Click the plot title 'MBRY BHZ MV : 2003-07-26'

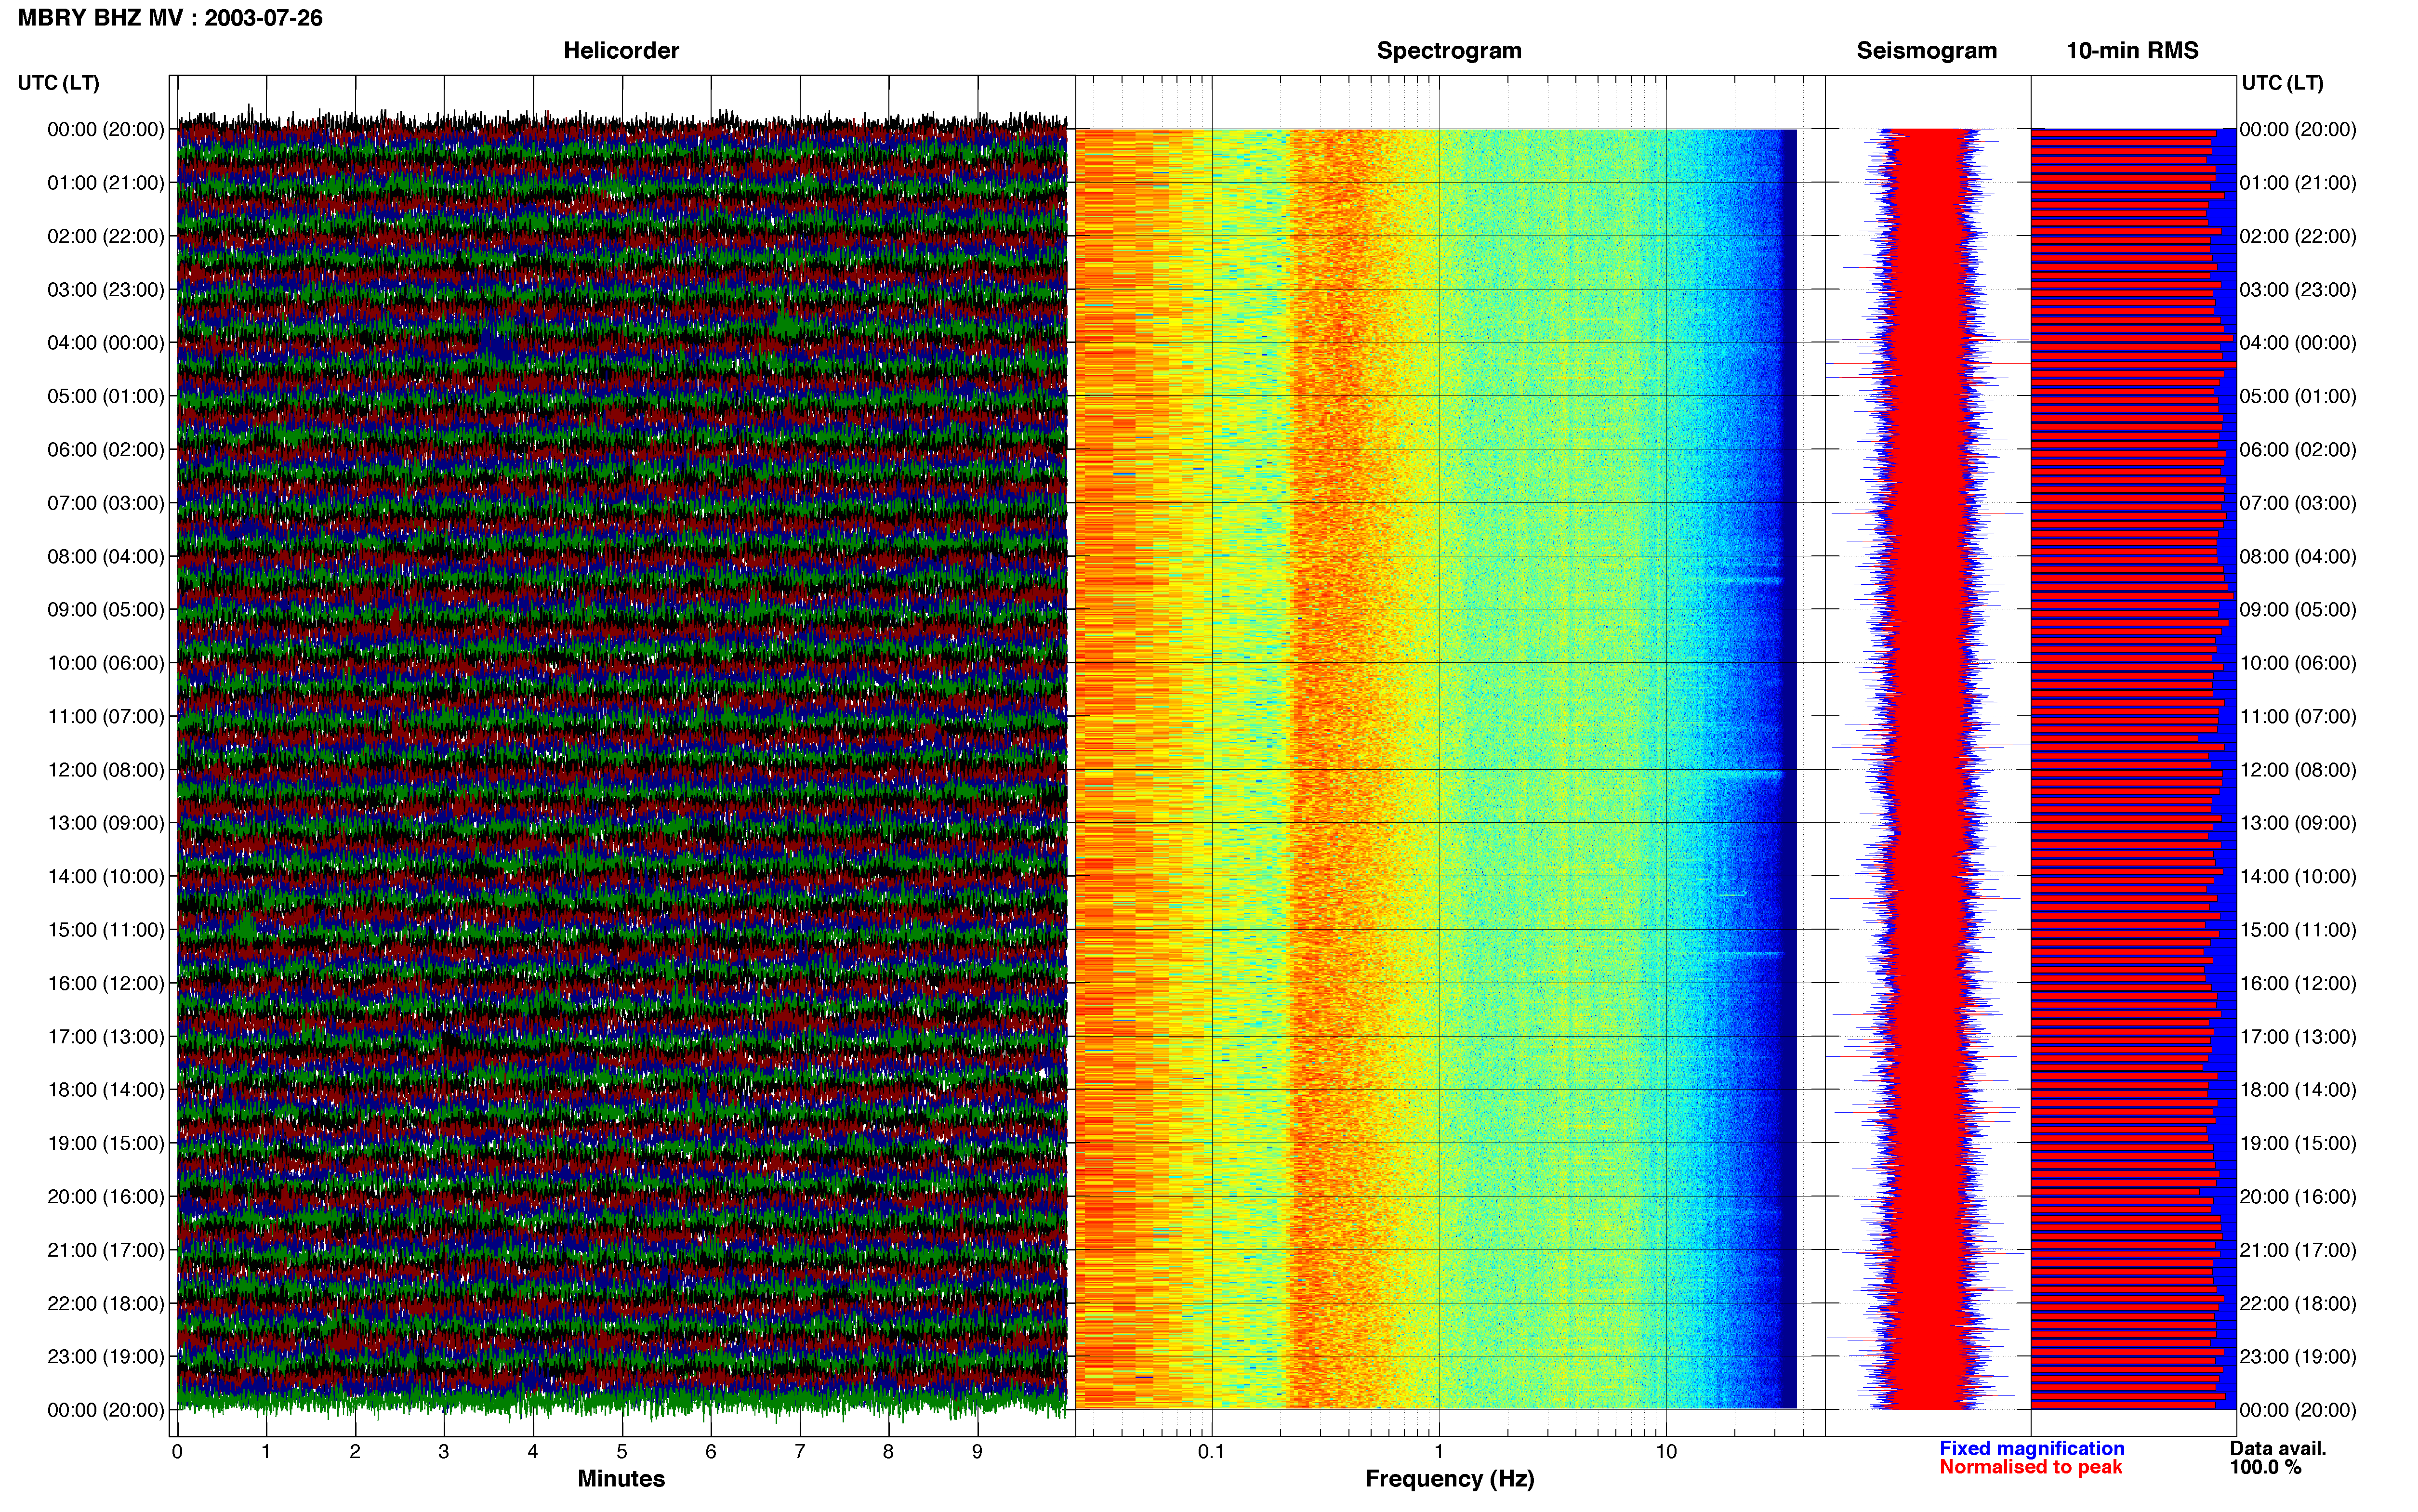coord(170,18)
